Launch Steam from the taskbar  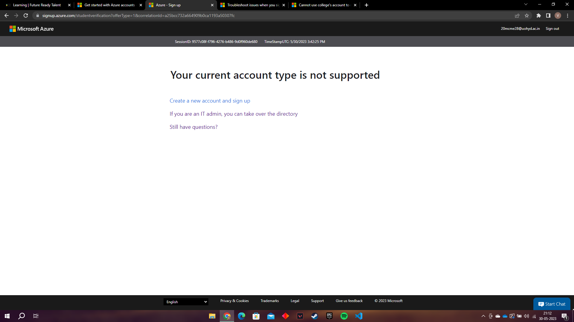pos(315,316)
